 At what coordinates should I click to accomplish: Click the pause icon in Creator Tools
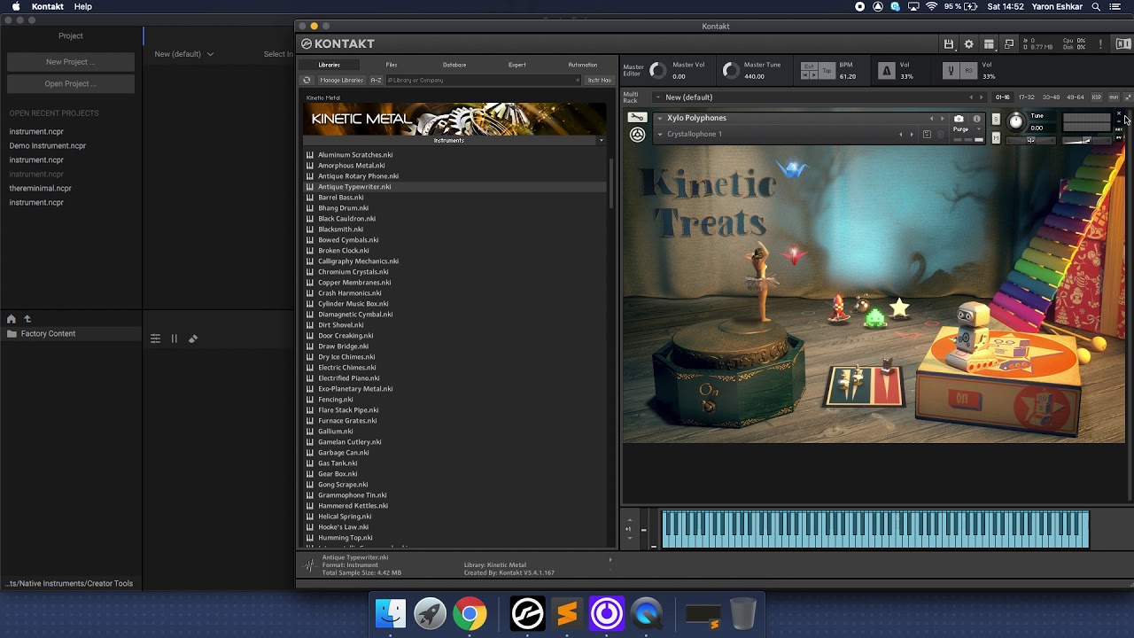point(175,338)
